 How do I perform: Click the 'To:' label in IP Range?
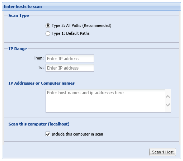coord(41,67)
